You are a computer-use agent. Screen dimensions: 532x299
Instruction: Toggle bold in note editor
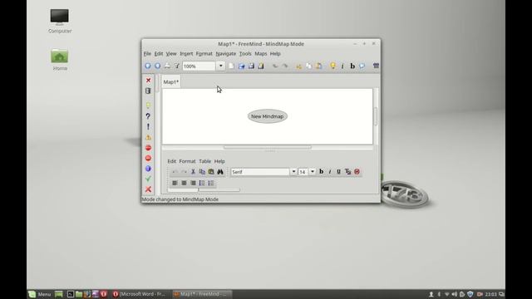pos(322,172)
